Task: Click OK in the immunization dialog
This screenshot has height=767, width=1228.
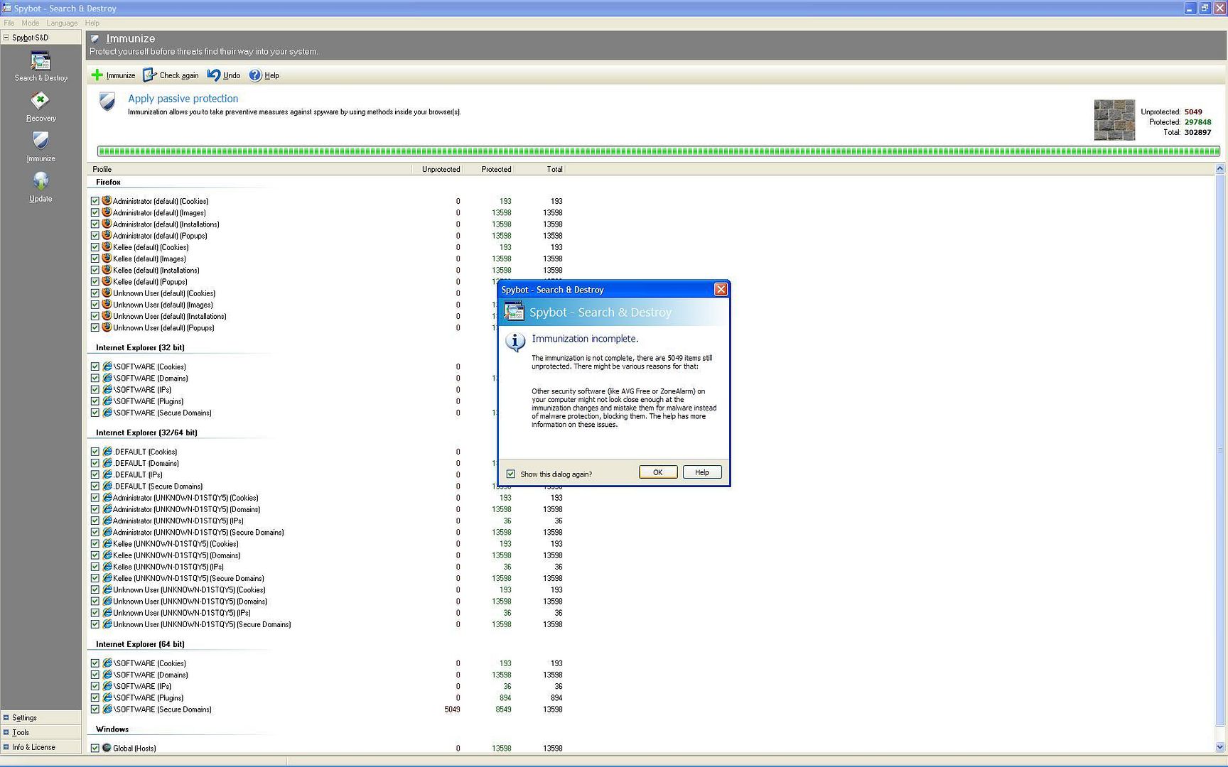Action: point(658,472)
